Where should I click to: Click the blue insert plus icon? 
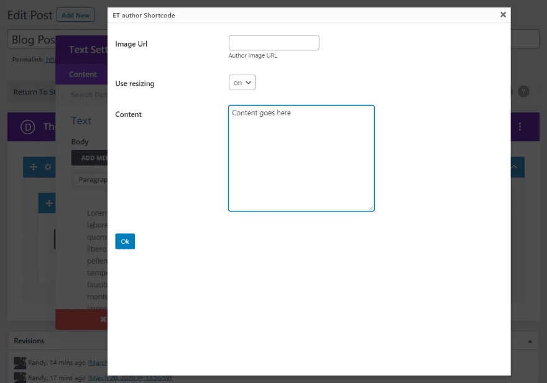(x=47, y=203)
